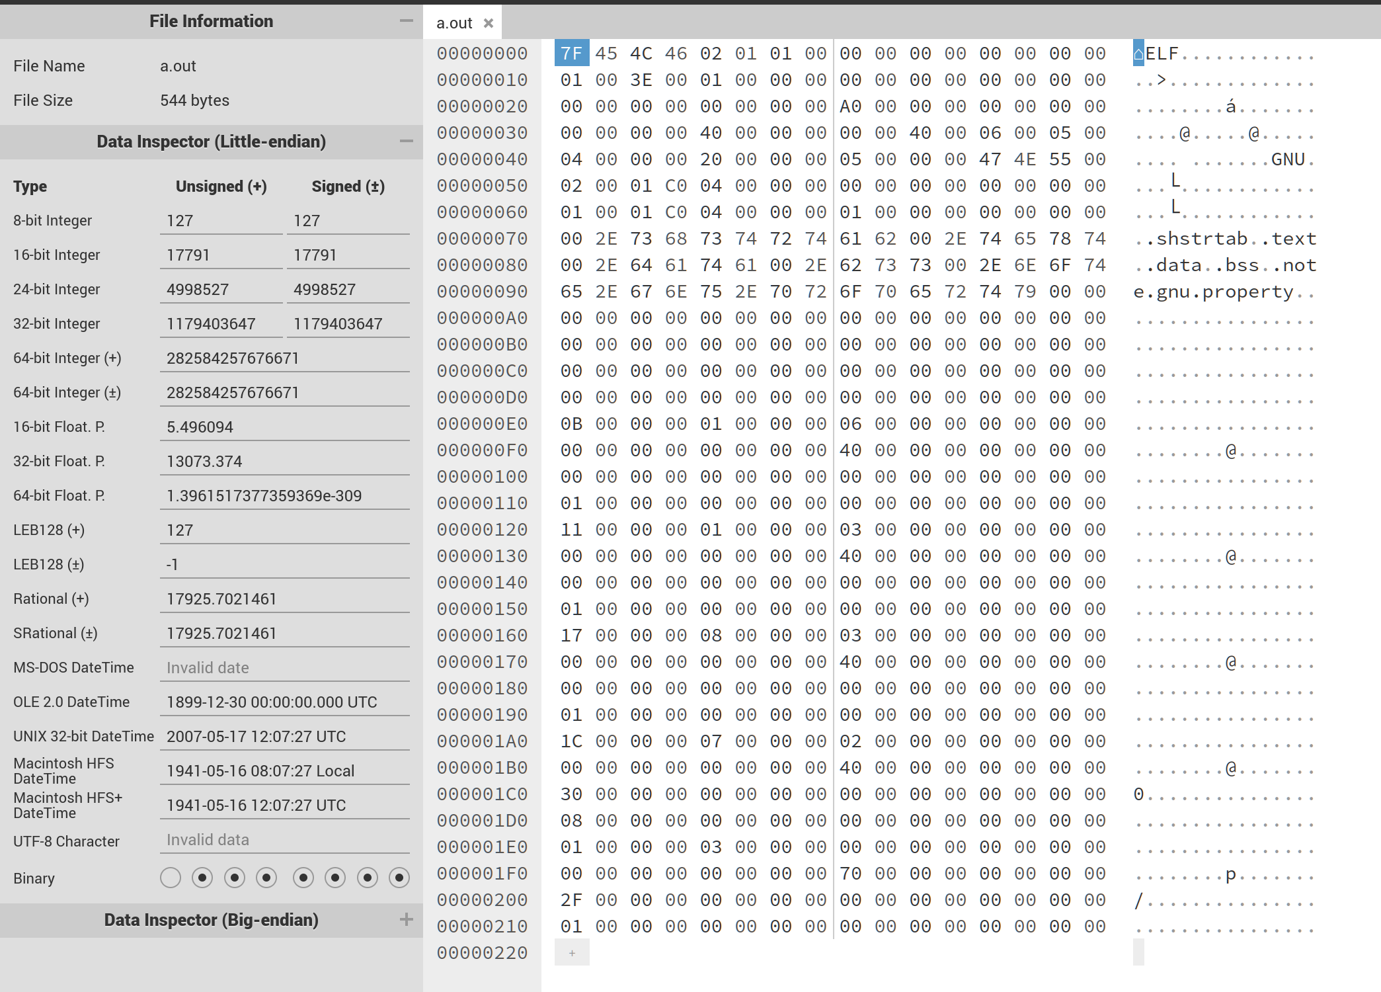This screenshot has width=1381, height=992.
Task: Click the plus cell to append a byte
Action: [x=572, y=952]
